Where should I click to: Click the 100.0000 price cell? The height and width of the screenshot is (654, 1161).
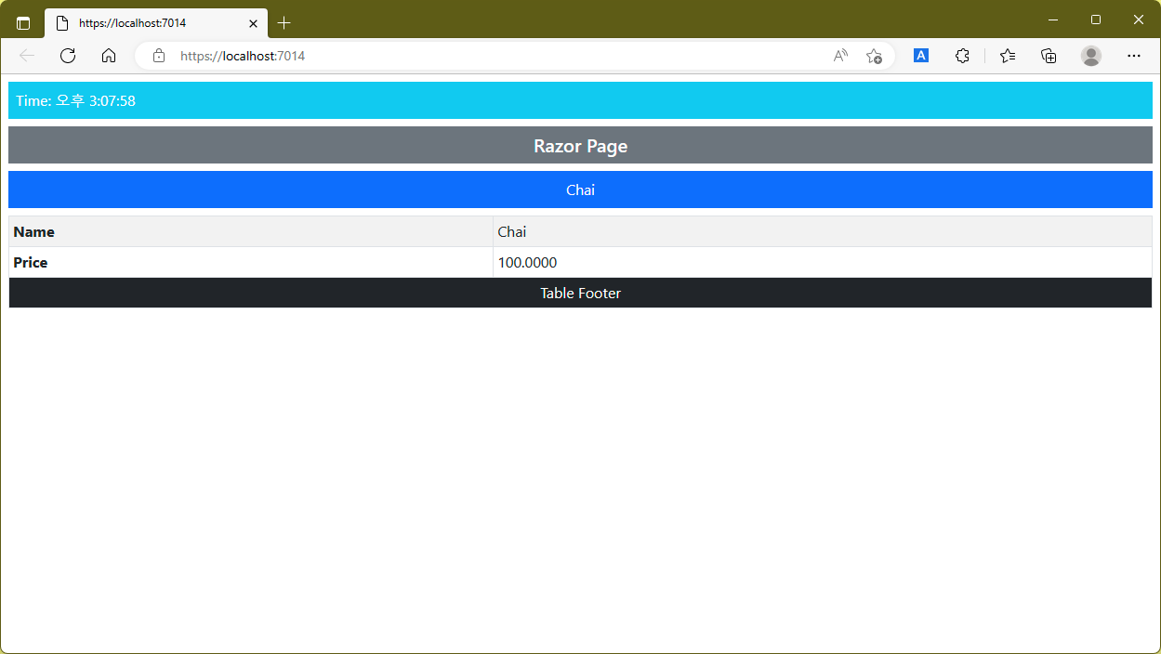pos(823,262)
